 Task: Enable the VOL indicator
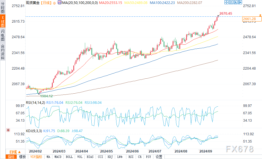point(80,157)
